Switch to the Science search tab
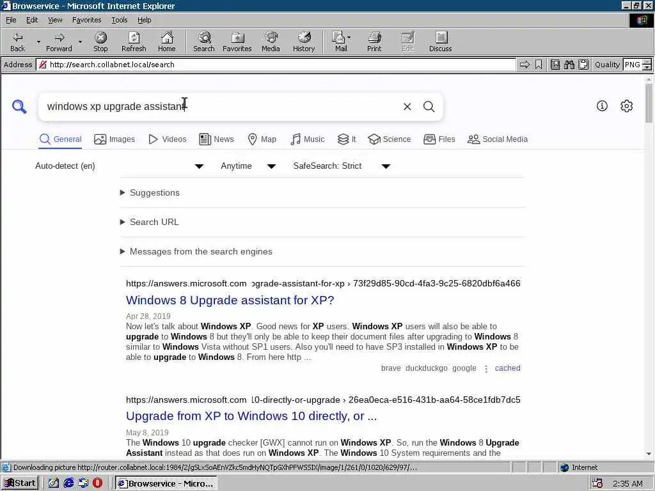This screenshot has width=655, height=491. pos(390,139)
